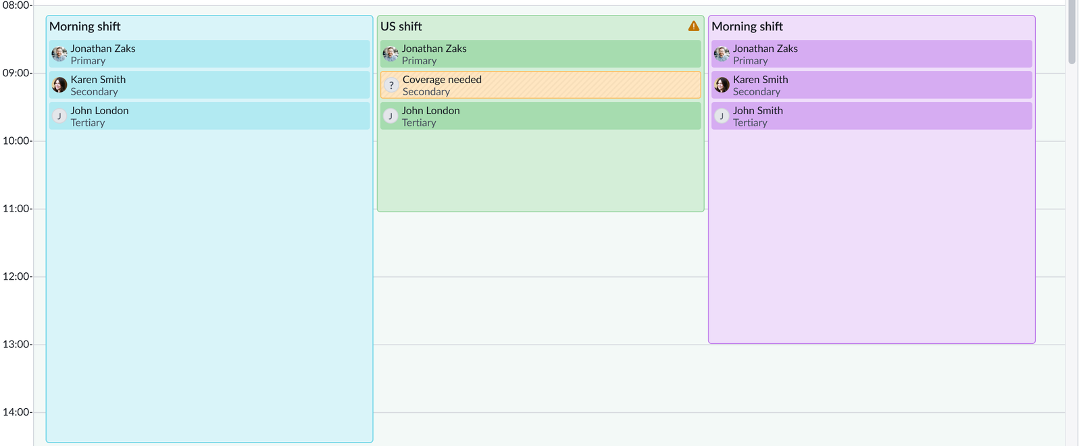Click Karen Smith avatar in the blue shift

pos(59,85)
